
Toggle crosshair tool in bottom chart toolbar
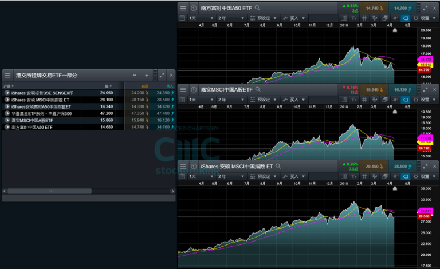coord(395,176)
